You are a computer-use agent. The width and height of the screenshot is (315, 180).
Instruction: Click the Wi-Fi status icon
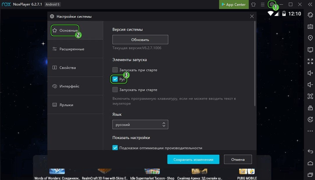[271, 13]
